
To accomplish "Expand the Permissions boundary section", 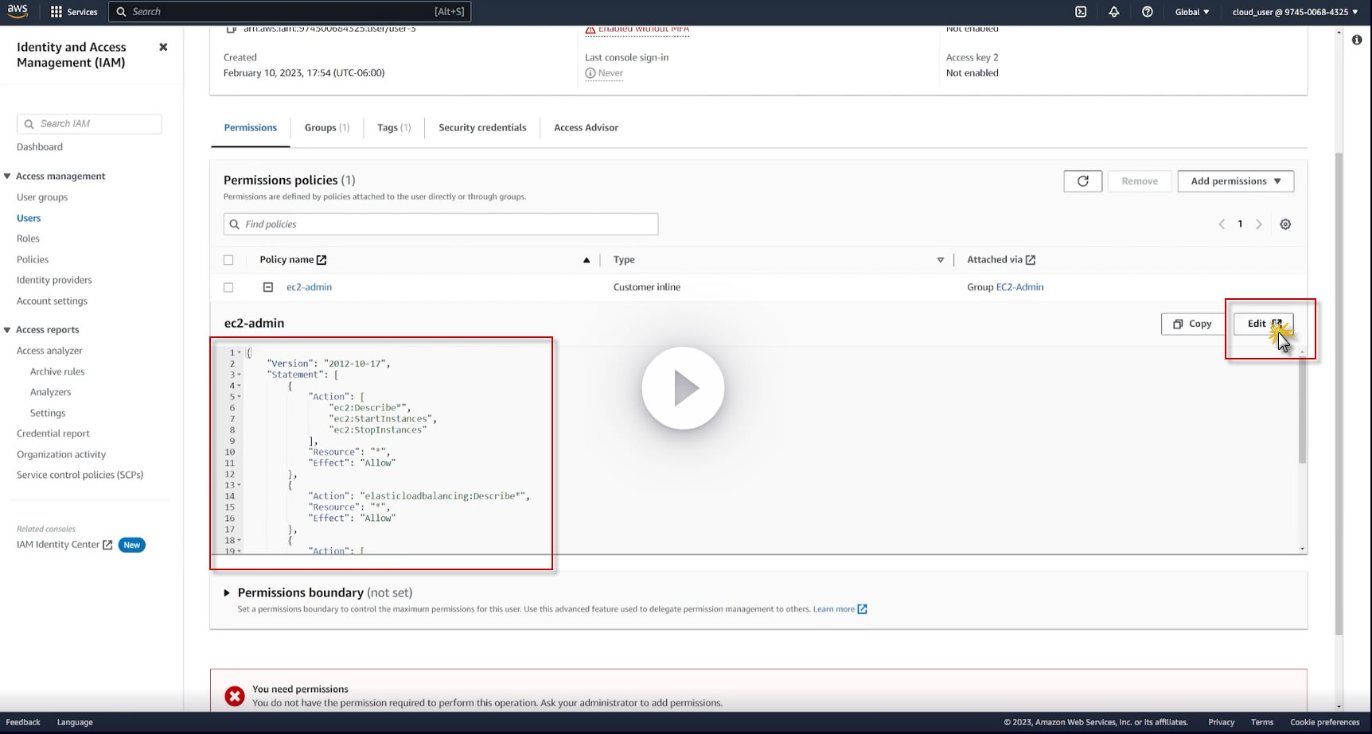I will pos(227,593).
